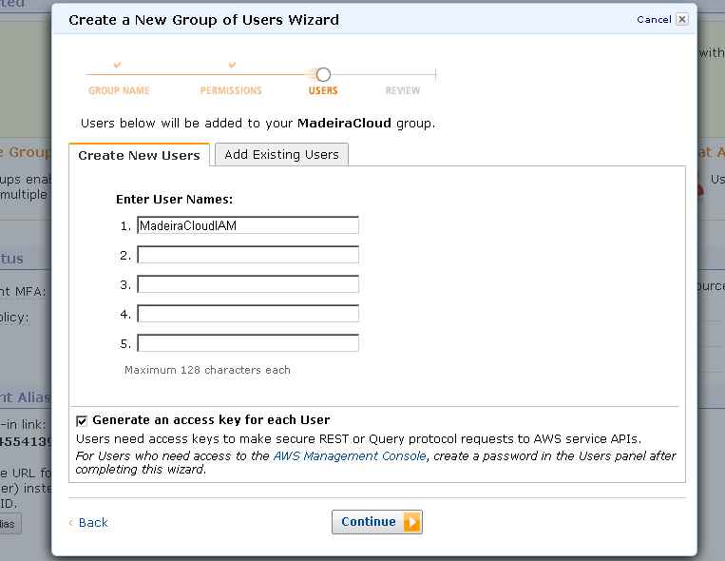This screenshot has height=561, width=725.
Task: Switch to the Add Existing Users tab
Action: pos(281,154)
